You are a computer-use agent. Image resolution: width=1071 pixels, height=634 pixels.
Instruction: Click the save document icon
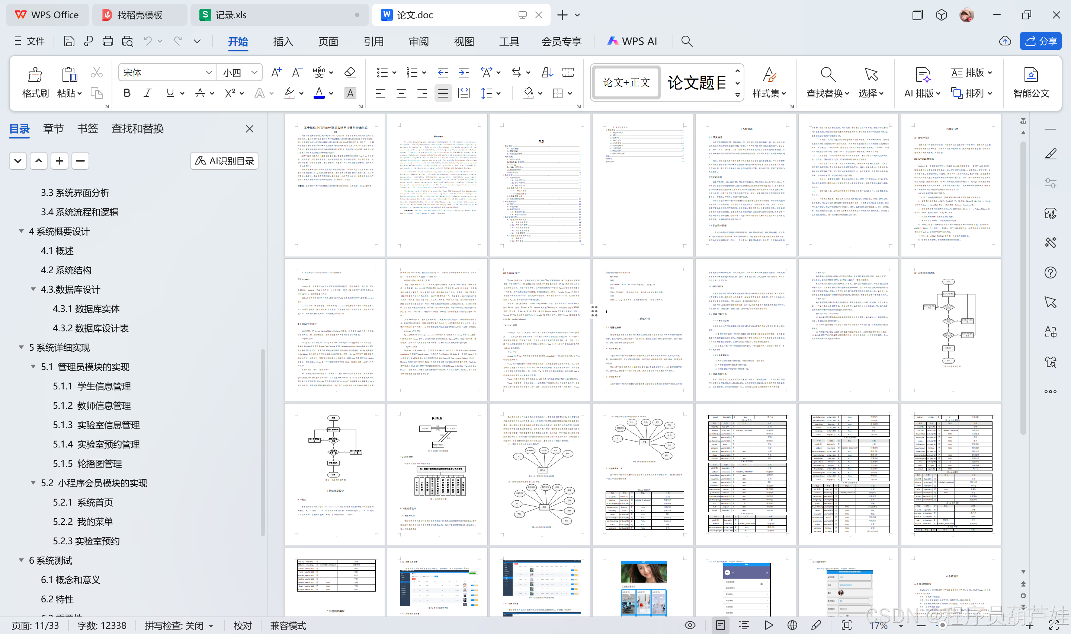[69, 41]
